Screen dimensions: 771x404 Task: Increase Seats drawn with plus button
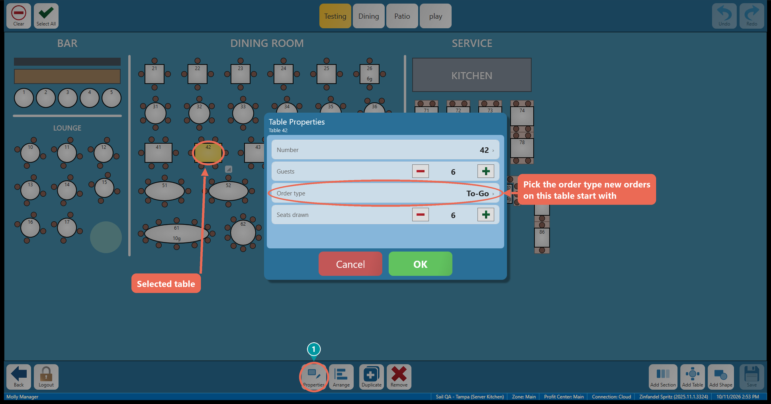tap(486, 215)
